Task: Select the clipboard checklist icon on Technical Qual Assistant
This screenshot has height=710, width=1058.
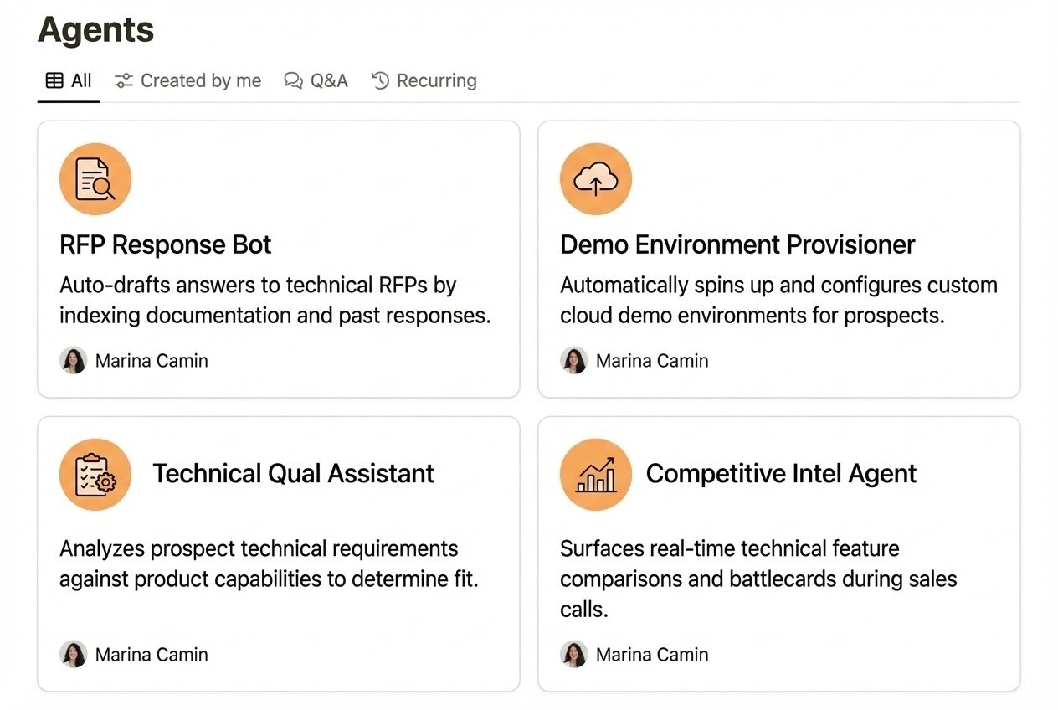Action: tap(95, 473)
